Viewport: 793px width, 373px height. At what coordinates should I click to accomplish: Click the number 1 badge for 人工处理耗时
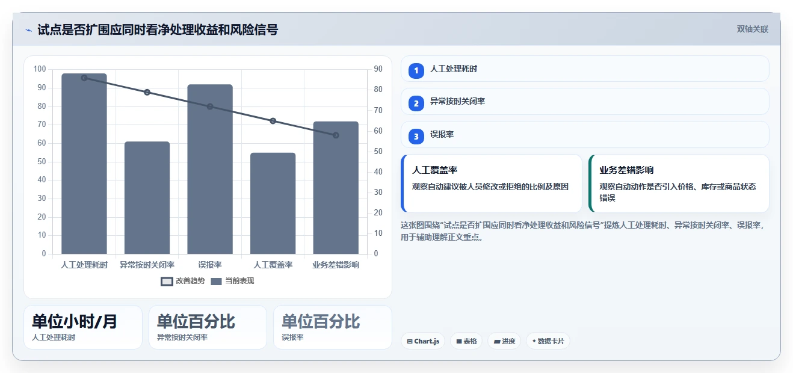click(416, 71)
